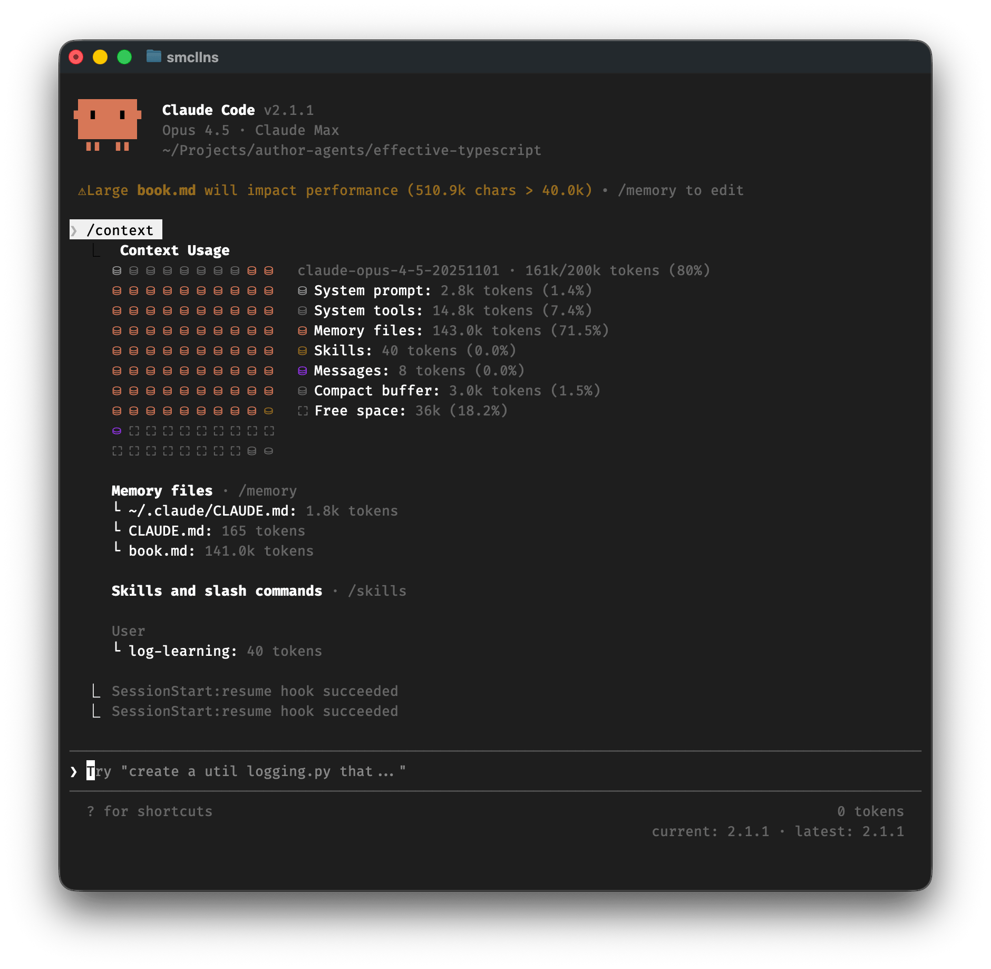Click the Free space dashed square icon
The image size is (991, 969).
[302, 411]
